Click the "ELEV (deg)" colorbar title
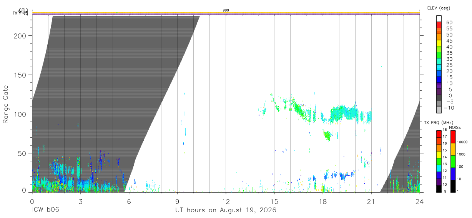Image resolution: width=472 pixels, height=218 pixels. click(439, 8)
